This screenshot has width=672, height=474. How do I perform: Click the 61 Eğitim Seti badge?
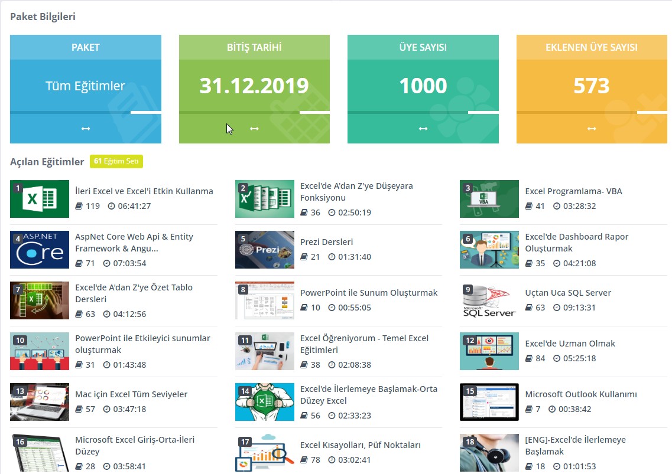(116, 161)
